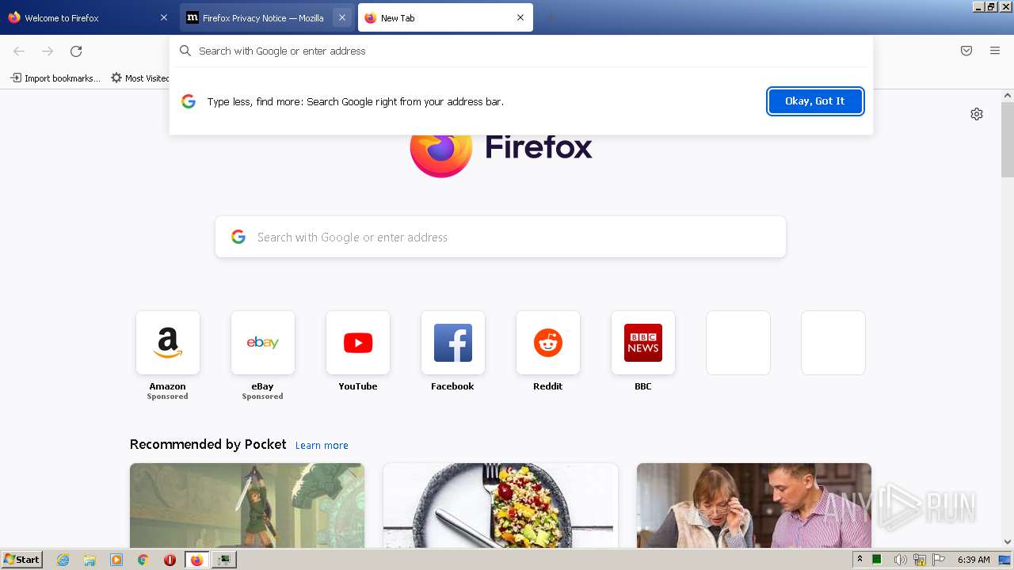Image resolution: width=1014 pixels, height=570 pixels.
Task: Launch Windows Media Player from taskbar
Action: click(x=116, y=560)
